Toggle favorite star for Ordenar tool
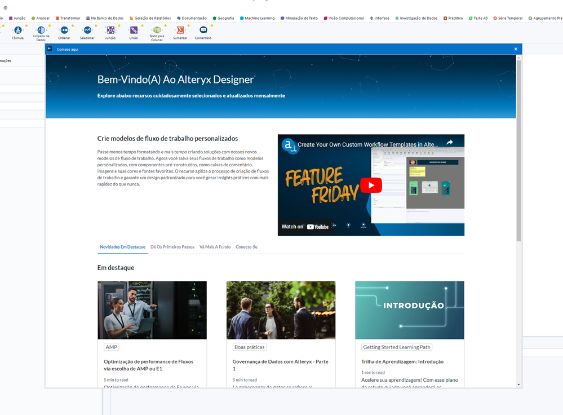This screenshot has width=563, height=415. pyautogui.click(x=73, y=25)
